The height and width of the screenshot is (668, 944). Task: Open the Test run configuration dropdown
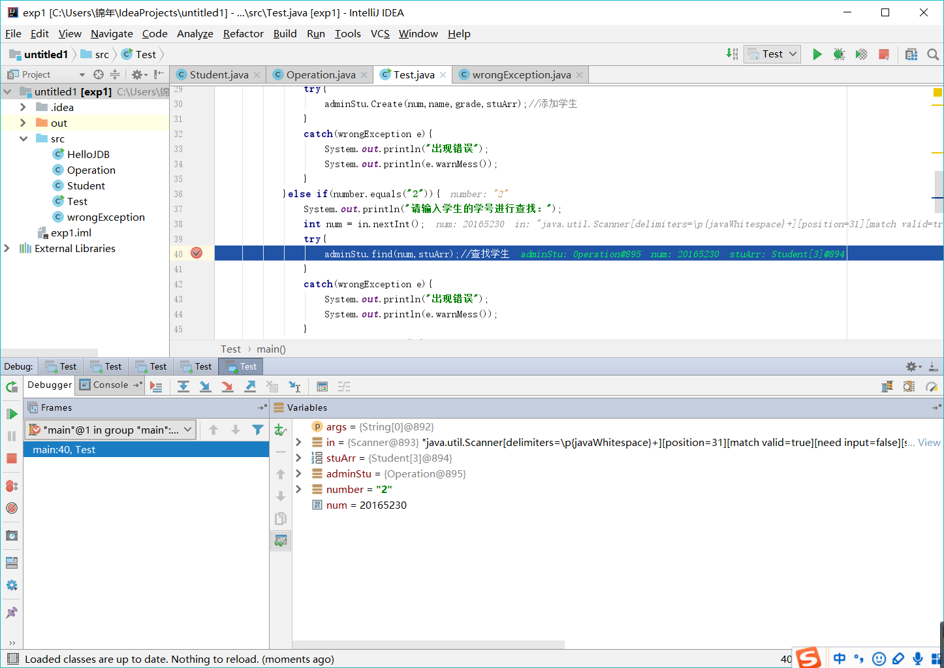tap(773, 54)
